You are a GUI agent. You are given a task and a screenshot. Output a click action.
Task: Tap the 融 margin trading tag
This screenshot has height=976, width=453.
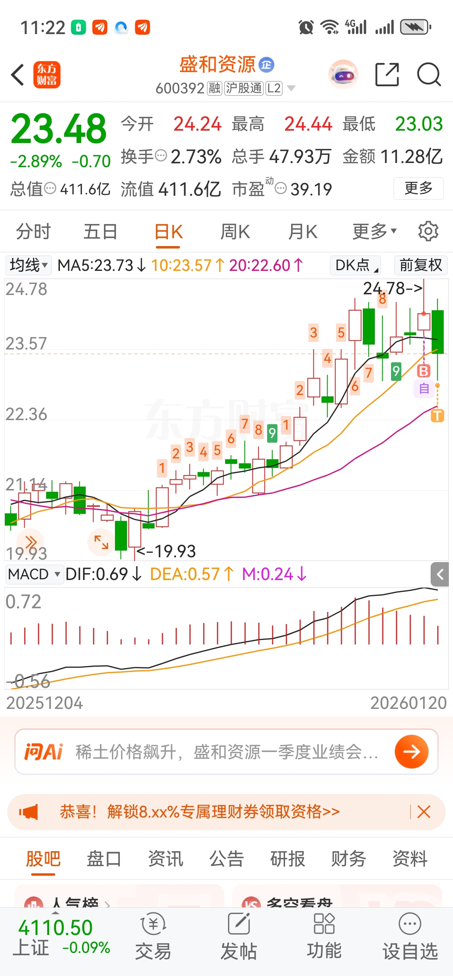pyautogui.click(x=214, y=88)
